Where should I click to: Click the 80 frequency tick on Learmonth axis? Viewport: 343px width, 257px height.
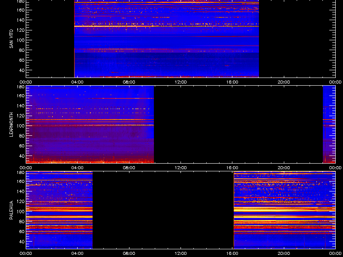click(x=22, y=136)
